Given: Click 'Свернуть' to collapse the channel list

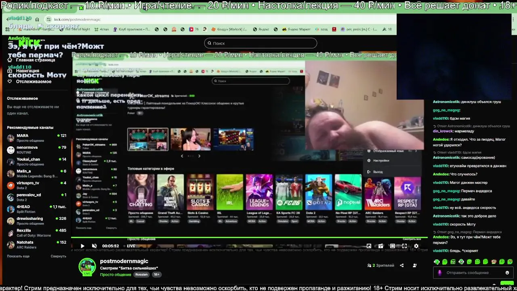Looking at the screenshot, I should point(59,256).
